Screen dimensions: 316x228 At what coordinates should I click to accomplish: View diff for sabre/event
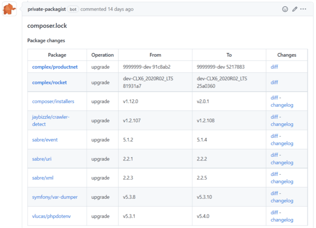click(274, 136)
